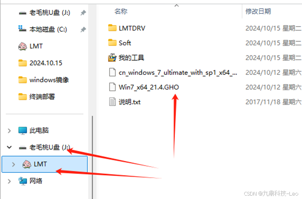Screen dimensions: 302x199
Task: Select the cn_windows_7_ultimate ISO file icon
Action: point(112,72)
